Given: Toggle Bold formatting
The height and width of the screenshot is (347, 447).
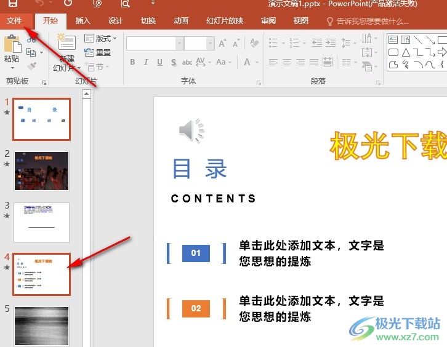Looking at the screenshot, I should tap(132, 62).
